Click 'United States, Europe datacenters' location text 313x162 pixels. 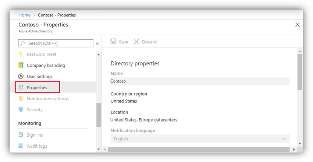144,120
